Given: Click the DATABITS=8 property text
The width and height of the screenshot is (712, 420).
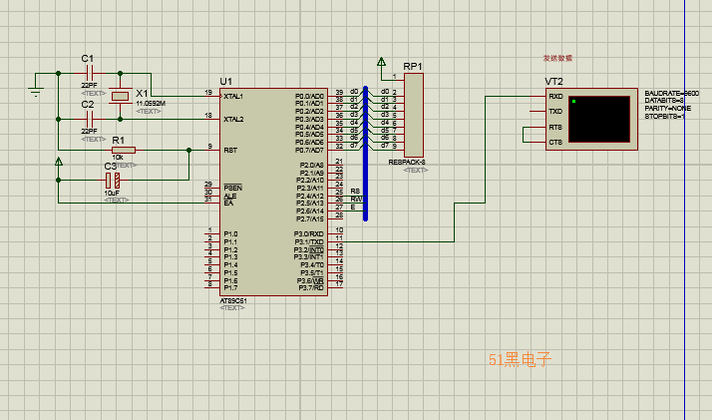Looking at the screenshot, I should click(x=664, y=101).
